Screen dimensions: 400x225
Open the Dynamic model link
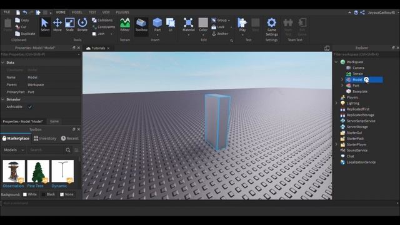59,186
